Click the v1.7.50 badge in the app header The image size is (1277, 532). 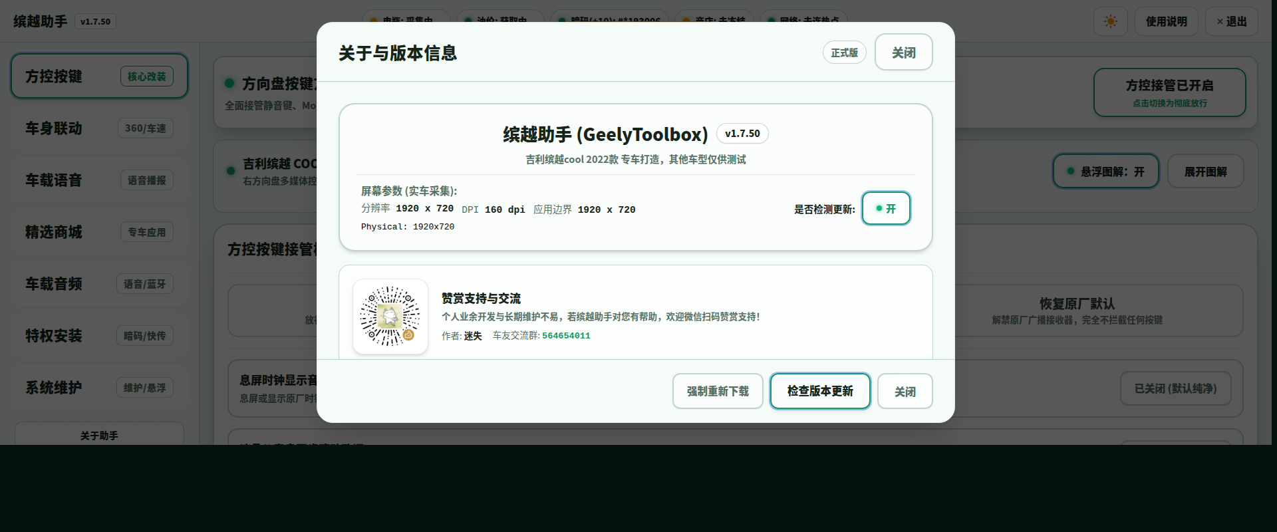click(x=96, y=21)
